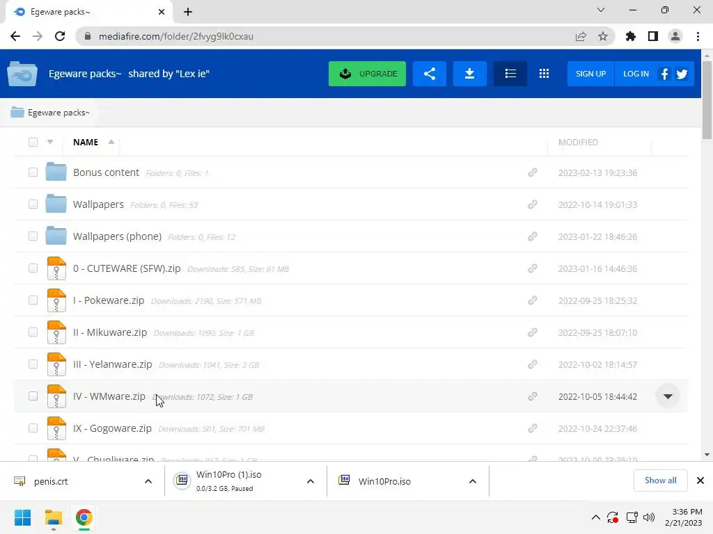Copy link for I - Pokeware.zip
The image size is (713, 534).
pyautogui.click(x=533, y=300)
